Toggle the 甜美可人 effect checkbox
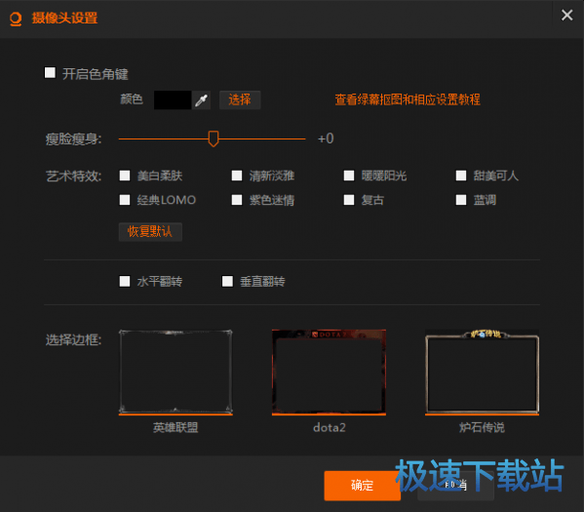 pos(461,176)
